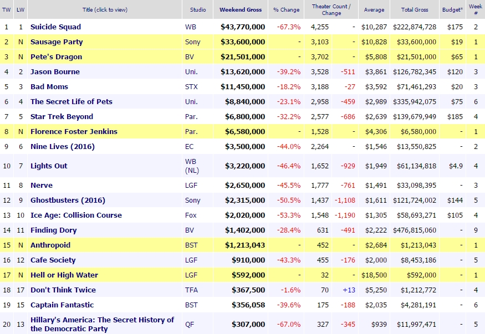Select the $21,501,000 weekend gross value

click(x=243, y=57)
